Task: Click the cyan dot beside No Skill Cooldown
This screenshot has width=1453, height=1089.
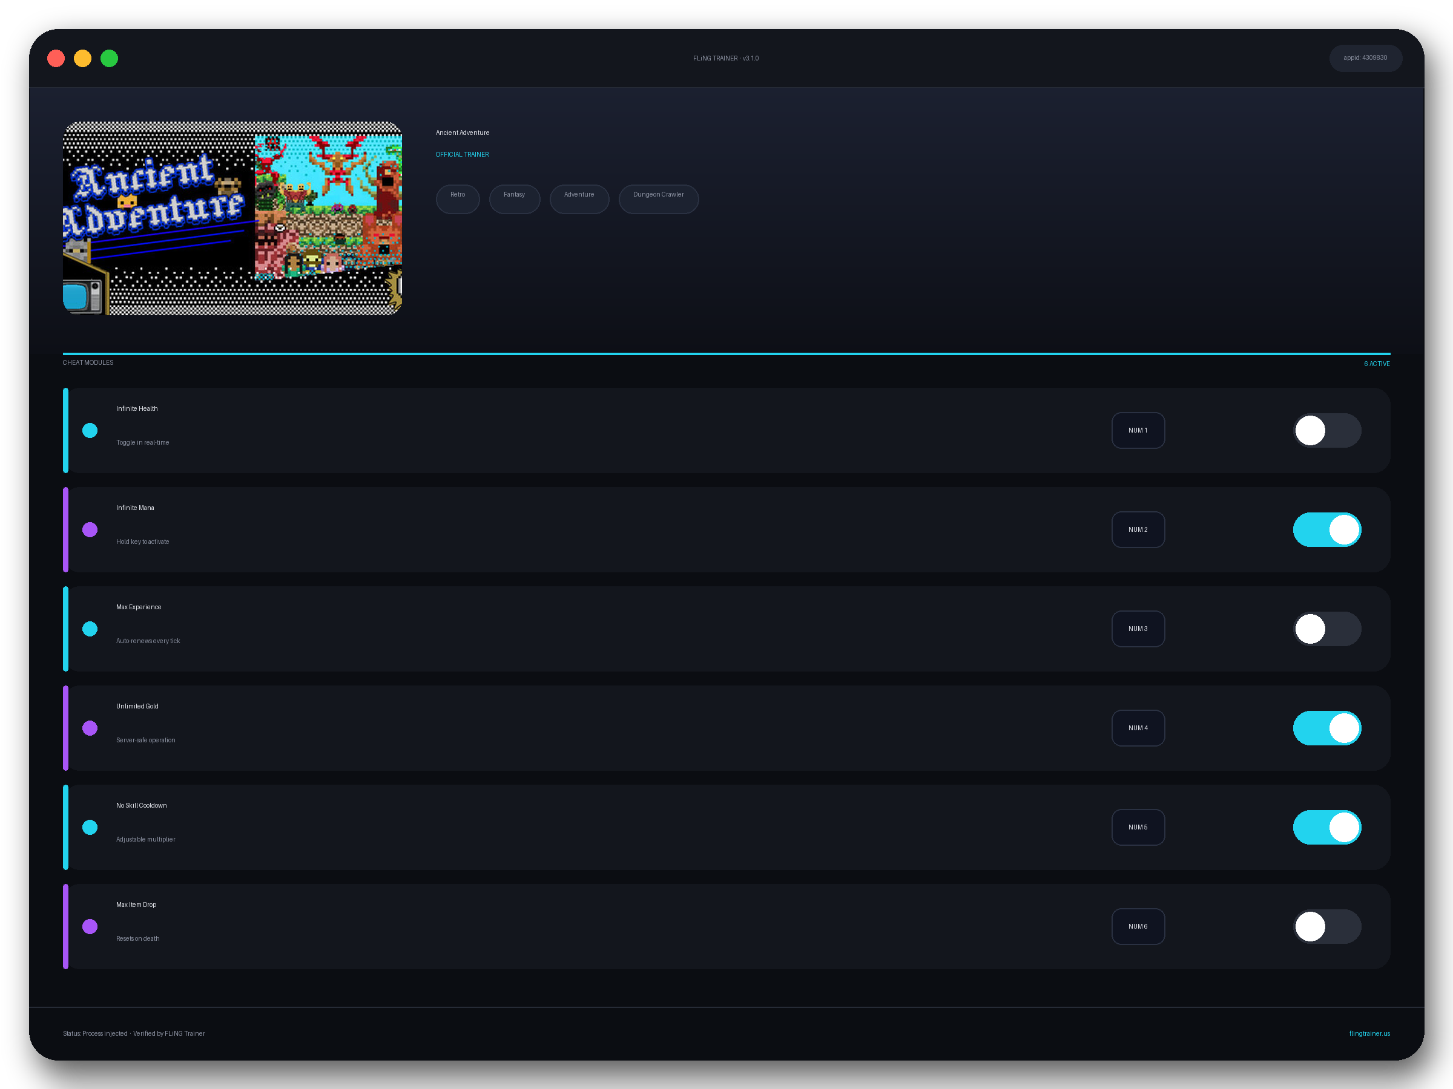Action: 90,827
